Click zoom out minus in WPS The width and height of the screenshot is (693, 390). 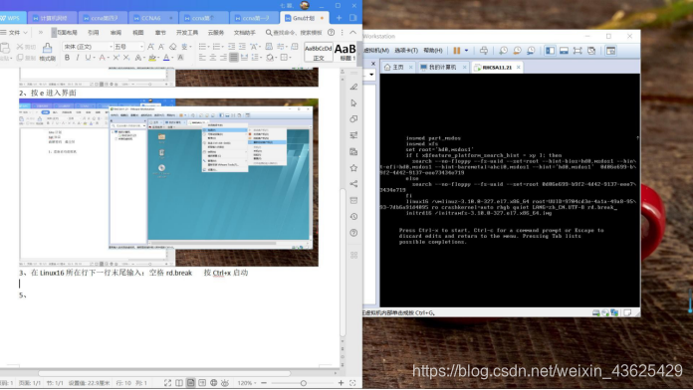pos(264,383)
